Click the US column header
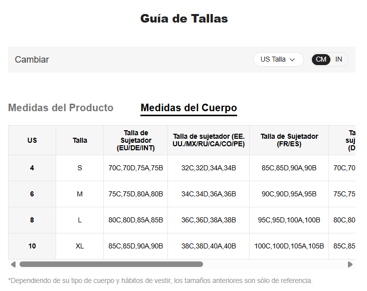 32,140
